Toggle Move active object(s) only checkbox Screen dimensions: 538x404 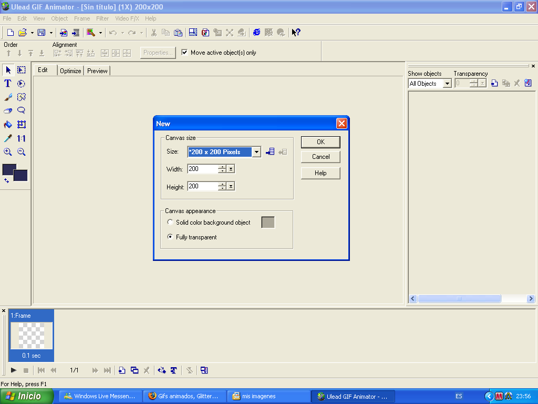[x=184, y=52]
